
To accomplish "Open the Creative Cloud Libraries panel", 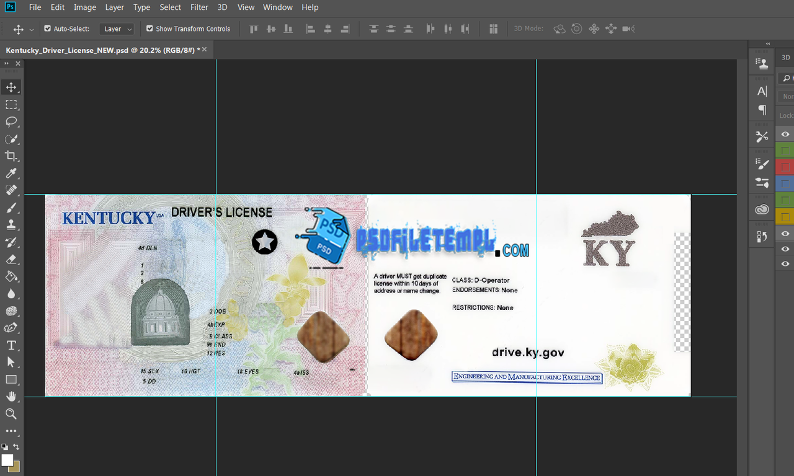I will click(762, 209).
